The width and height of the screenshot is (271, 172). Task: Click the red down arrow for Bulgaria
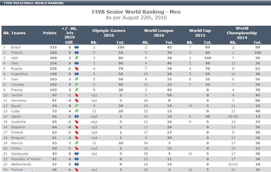[77, 127]
